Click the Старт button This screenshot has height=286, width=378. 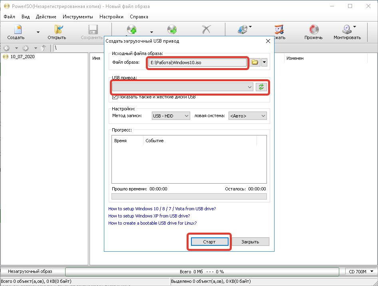click(209, 242)
